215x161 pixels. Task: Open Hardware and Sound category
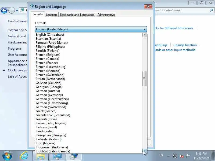[x=17, y=42]
